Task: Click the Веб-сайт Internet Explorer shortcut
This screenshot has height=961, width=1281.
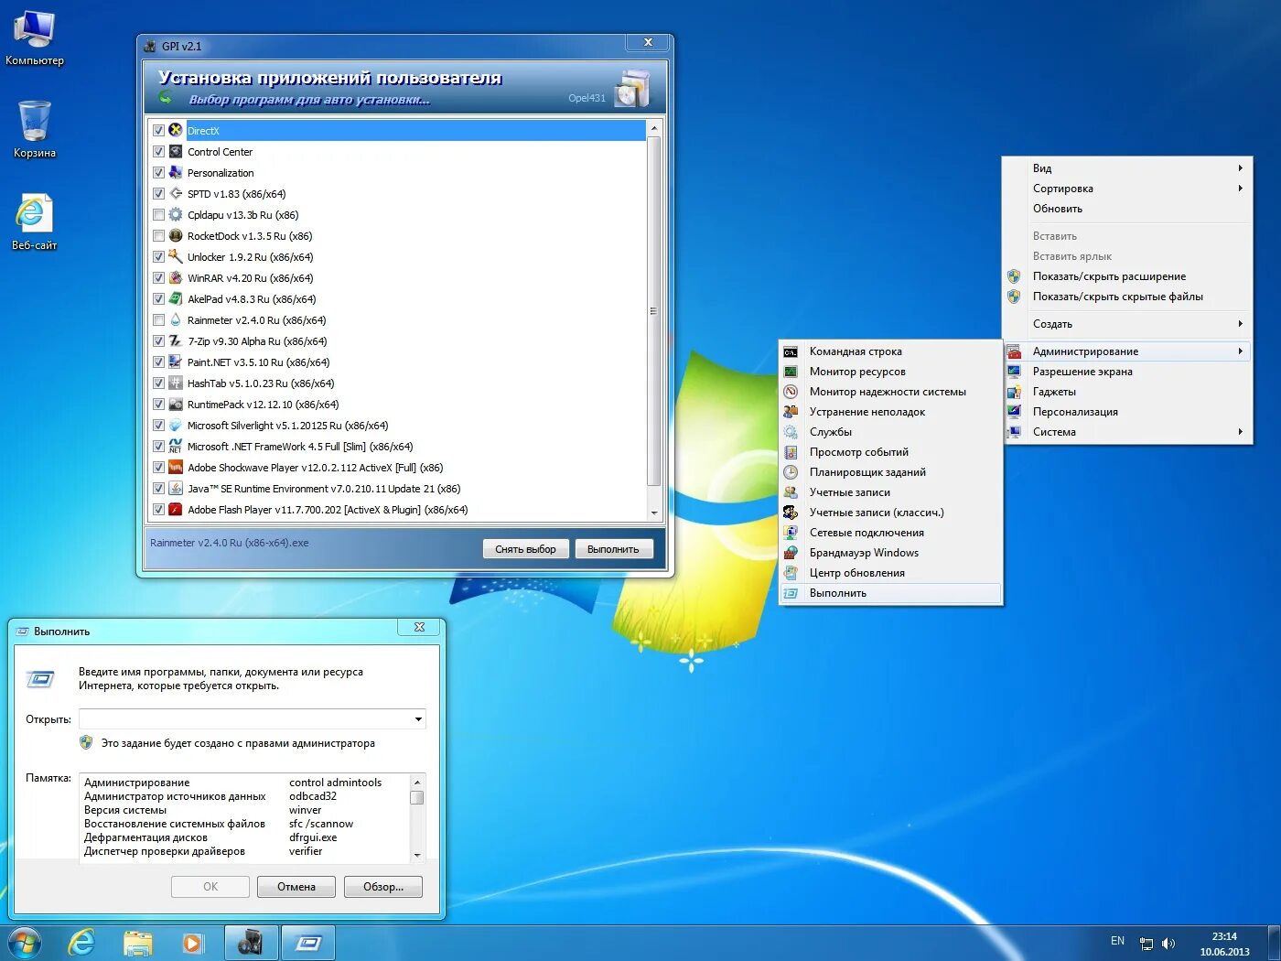Action: point(34,221)
